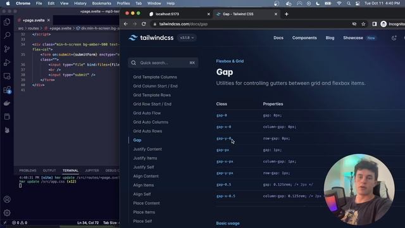Viewport: 405px width, 228px height.
Task: Reload the Tailwind docs page
Action: pos(144,24)
